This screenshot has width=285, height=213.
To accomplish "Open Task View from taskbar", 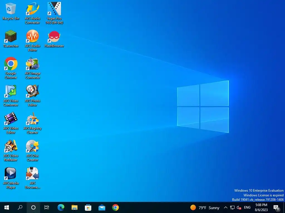I will tap(47, 207).
